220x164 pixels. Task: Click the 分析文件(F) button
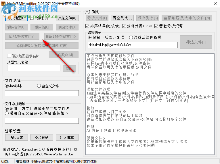(x=97, y=18)
